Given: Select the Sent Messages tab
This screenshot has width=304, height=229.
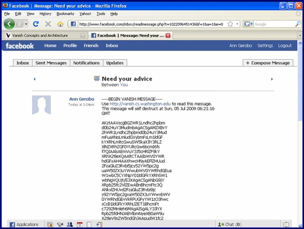Looking at the screenshot, I should (x=51, y=63).
